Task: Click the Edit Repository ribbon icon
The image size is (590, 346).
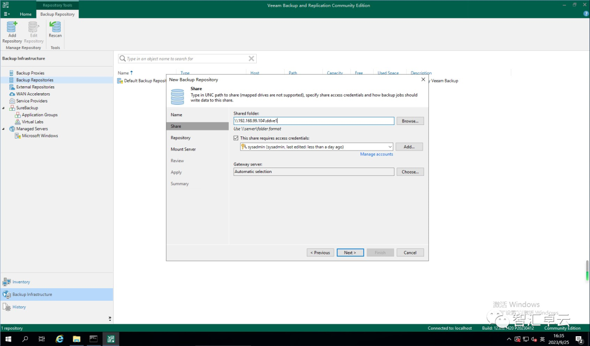Action: pos(33,32)
